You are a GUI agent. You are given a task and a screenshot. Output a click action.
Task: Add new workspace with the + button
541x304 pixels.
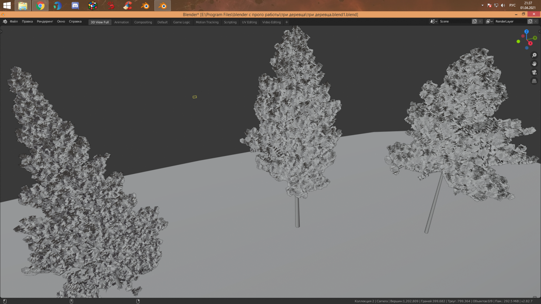click(286, 22)
